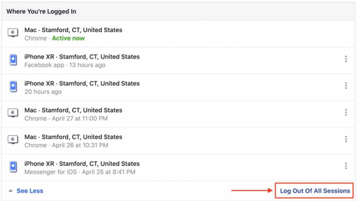Viewport: 358px width, 201px height.
Task: Click the Mac April 26 at 10:31 PM entry
Action: (x=178, y=141)
